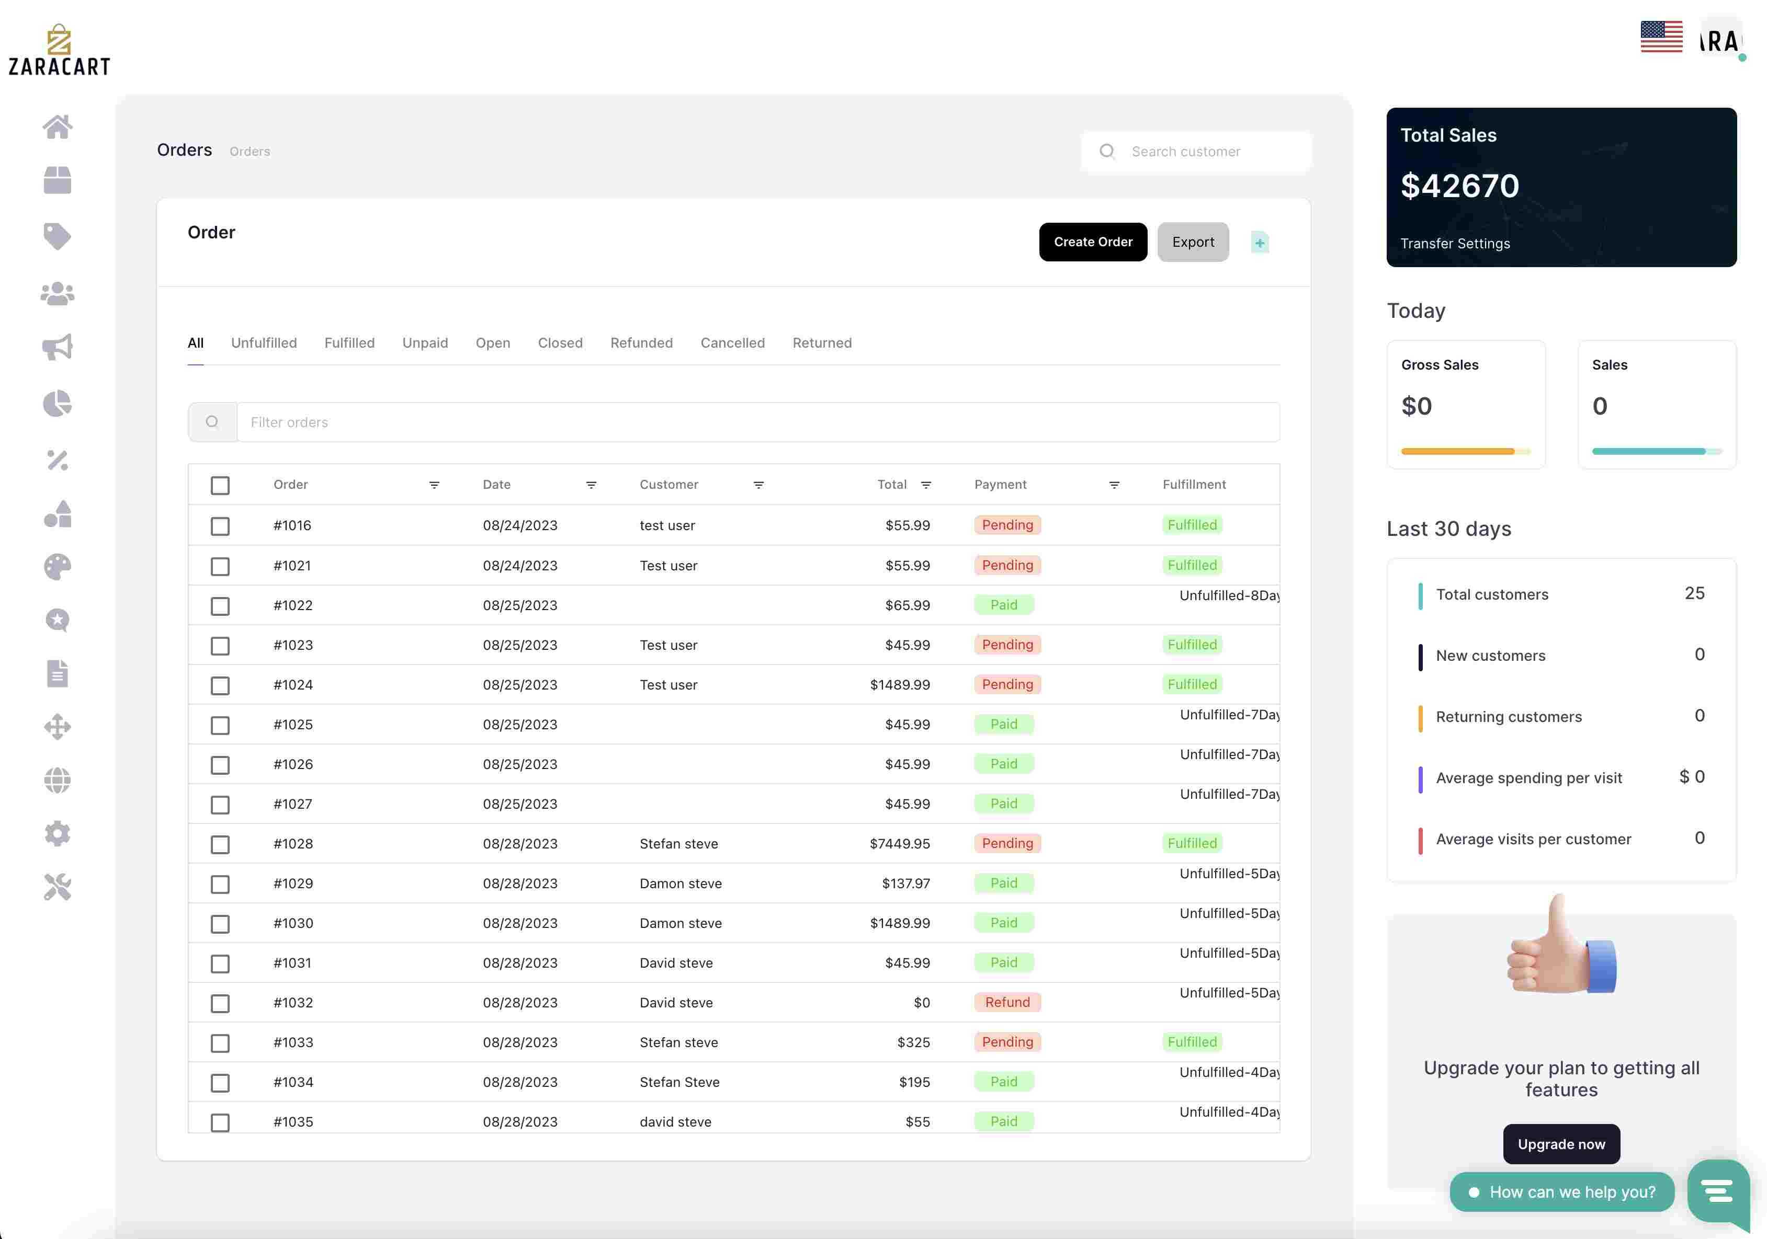The width and height of the screenshot is (1767, 1239).
Task: Switch to the Unfulfilled tab
Action: [x=264, y=343]
